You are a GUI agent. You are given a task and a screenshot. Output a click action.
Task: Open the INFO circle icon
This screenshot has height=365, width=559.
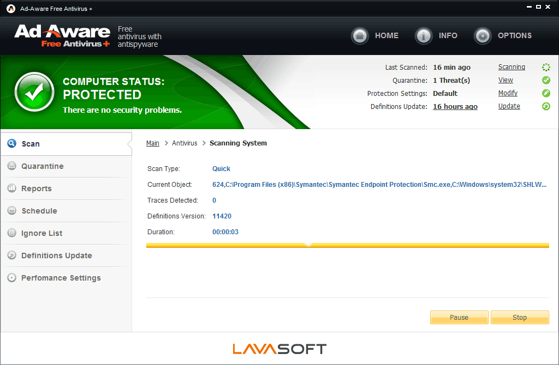coord(424,36)
